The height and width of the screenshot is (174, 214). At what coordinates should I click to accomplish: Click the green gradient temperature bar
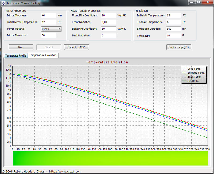(x=110, y=158)
